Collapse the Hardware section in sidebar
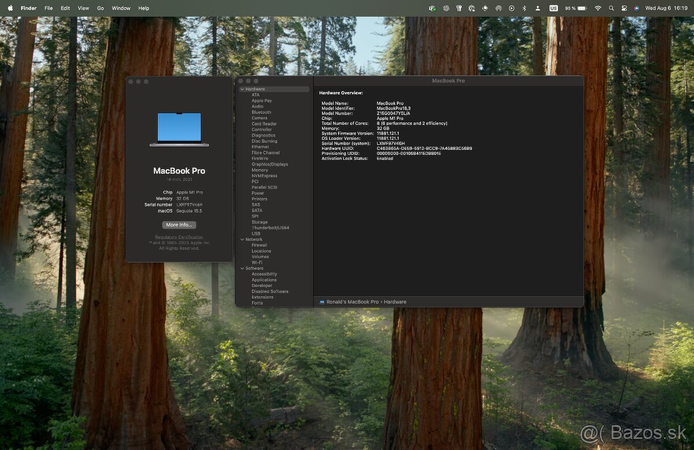 242,90
